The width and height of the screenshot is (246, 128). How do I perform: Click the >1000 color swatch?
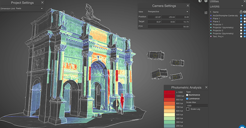tap(169, 92)
